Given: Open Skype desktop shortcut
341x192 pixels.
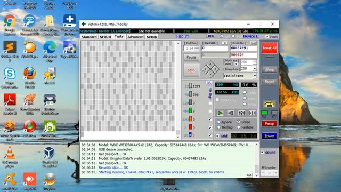Looking at the screenshot, I should [10, 78].
